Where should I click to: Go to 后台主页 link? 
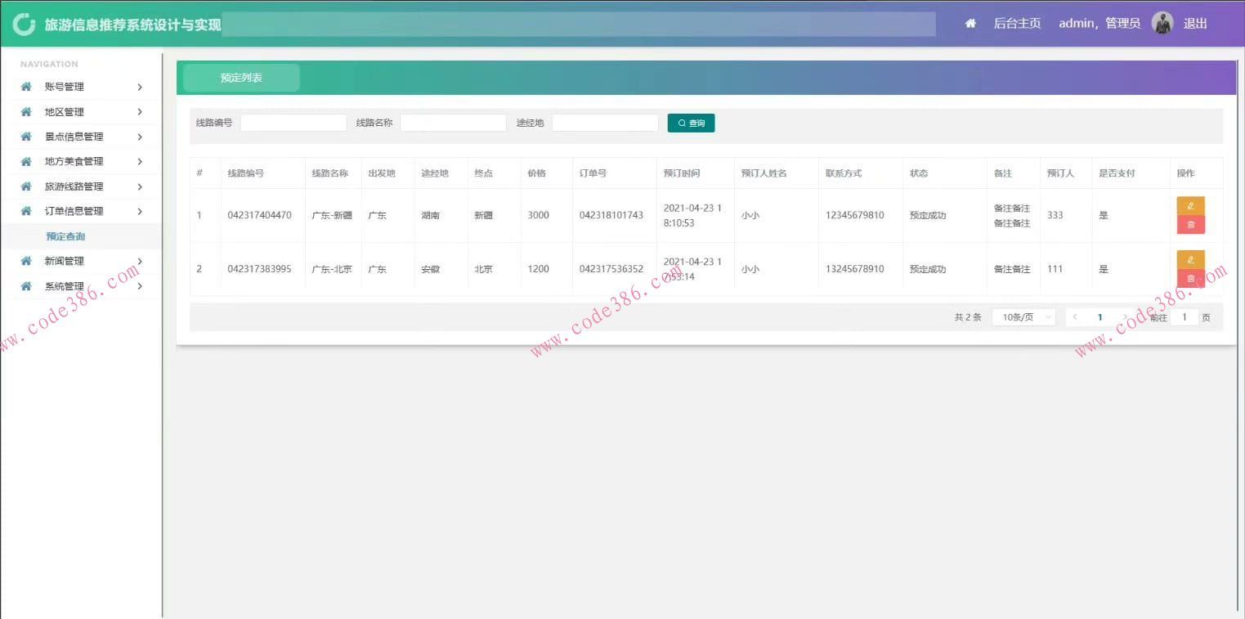tap(1017, 24)
